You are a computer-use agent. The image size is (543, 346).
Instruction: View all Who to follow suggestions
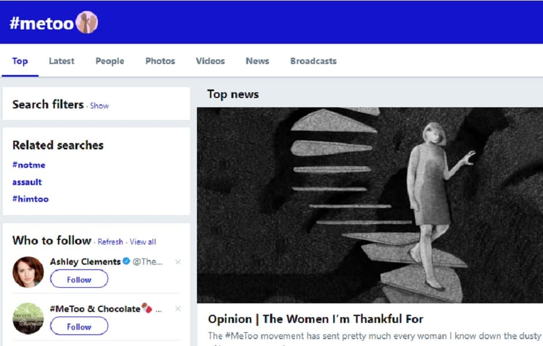pos(143,242)
